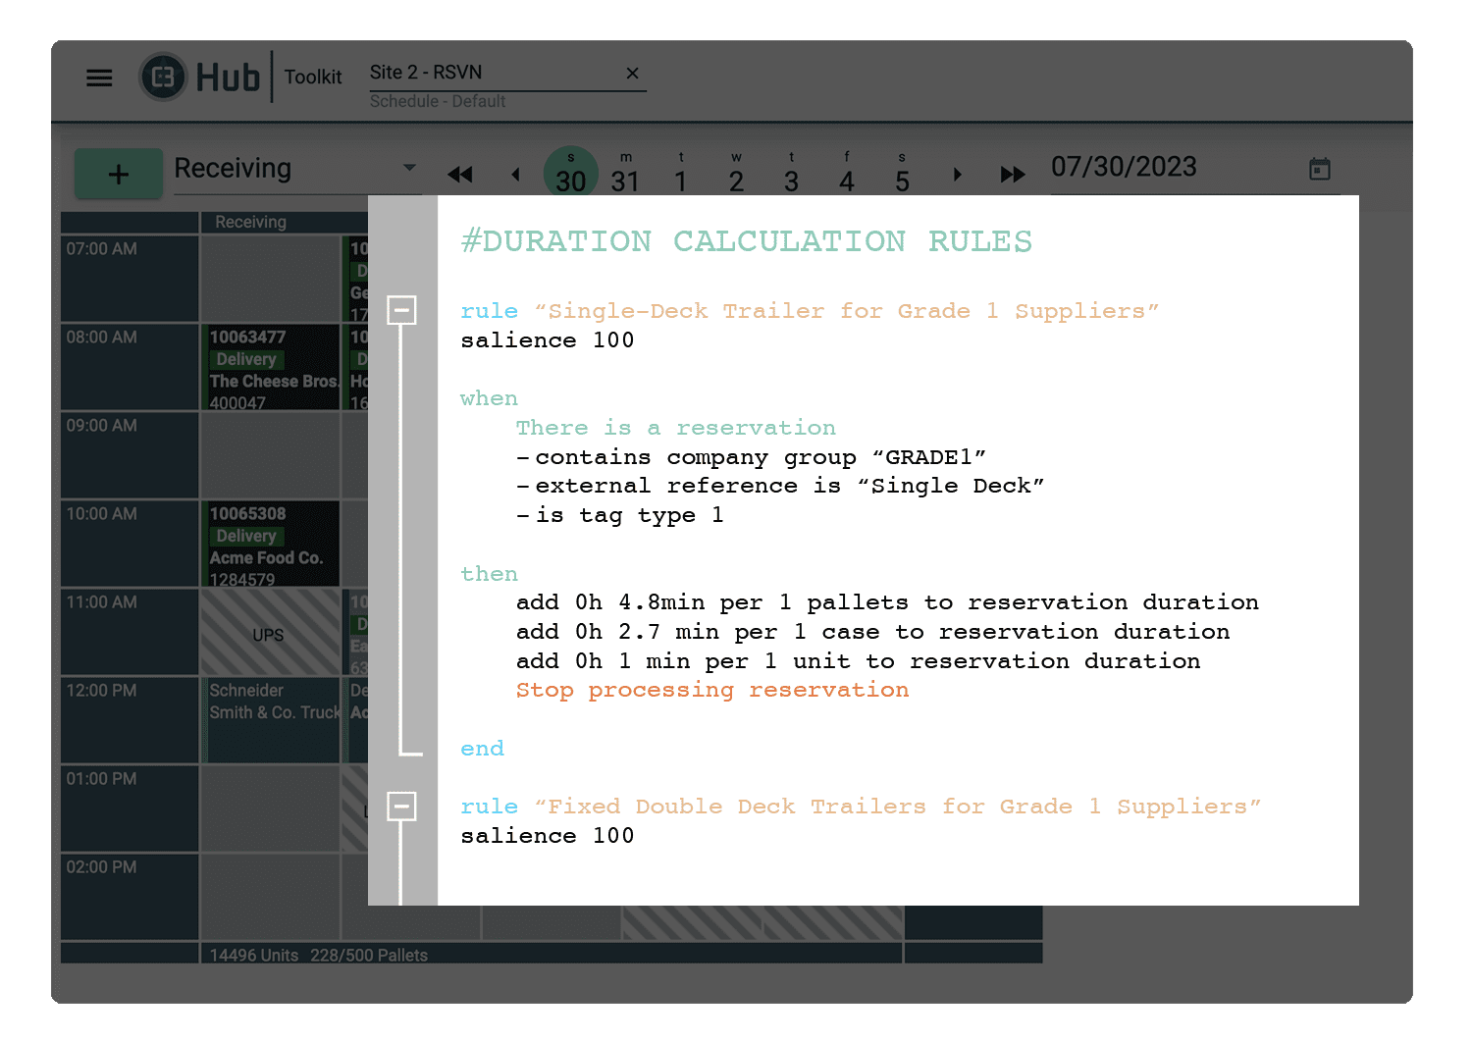The image size is (1472, 1042).
Task: Collapse the Fixed Double Deck rule block
Action: (401, 807)
